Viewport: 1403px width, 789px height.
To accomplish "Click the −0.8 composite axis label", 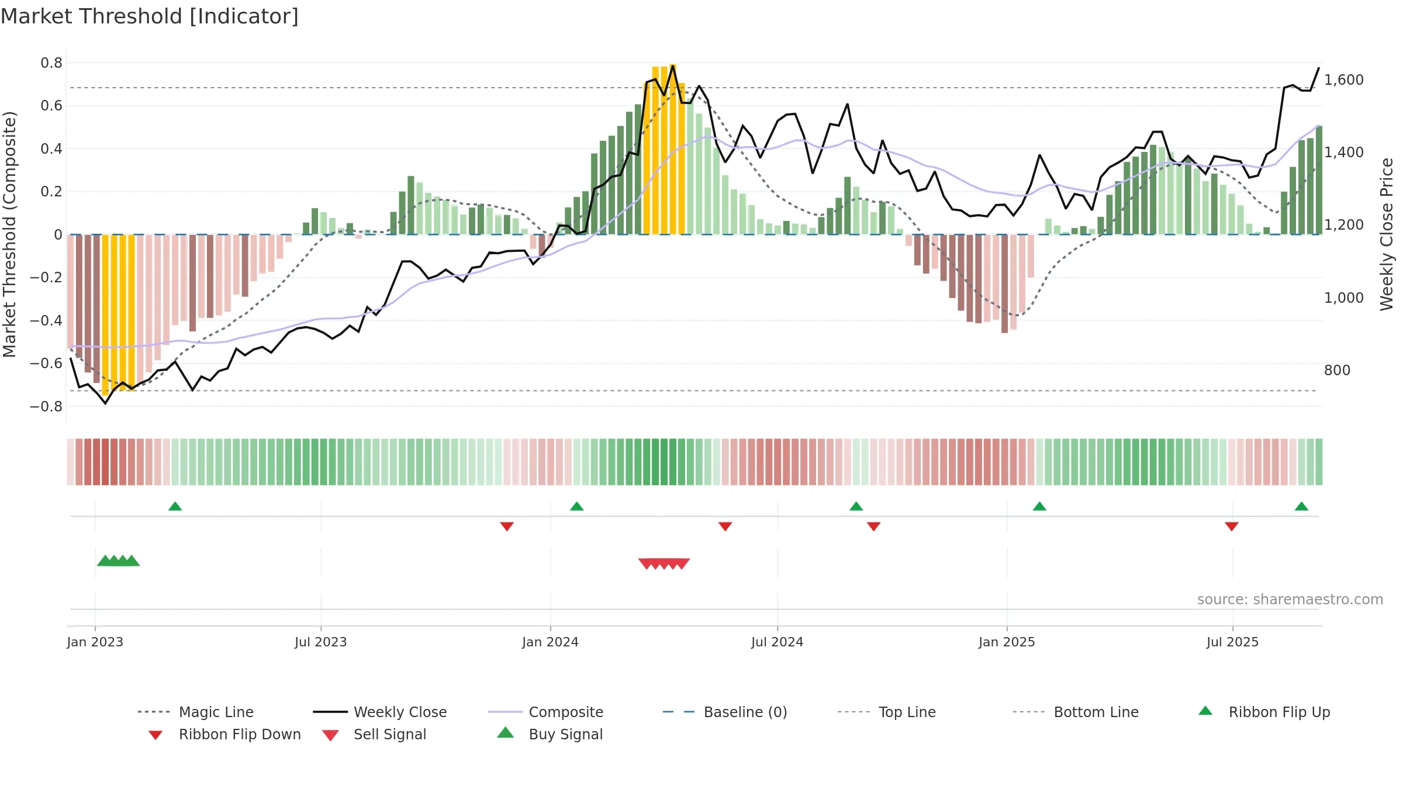I will click(46, 406).
